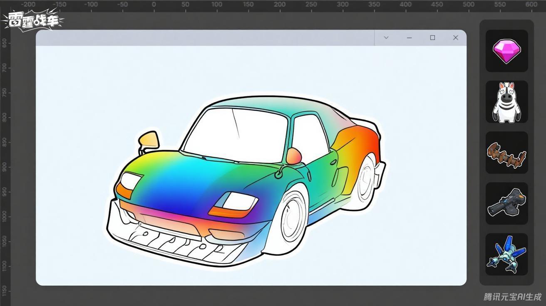
Task: Minimize the car preview window
Action: [409, 38]
